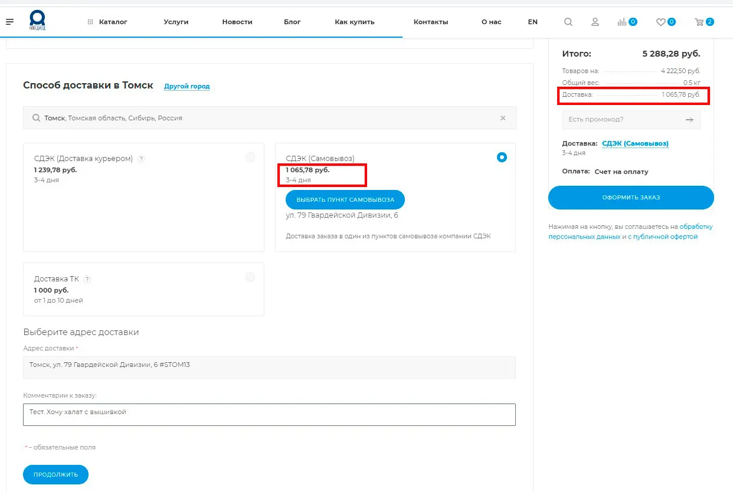Select Доставка ТК radio button
Viewport: 733px width, 492px height.
[x=250, y=277]
